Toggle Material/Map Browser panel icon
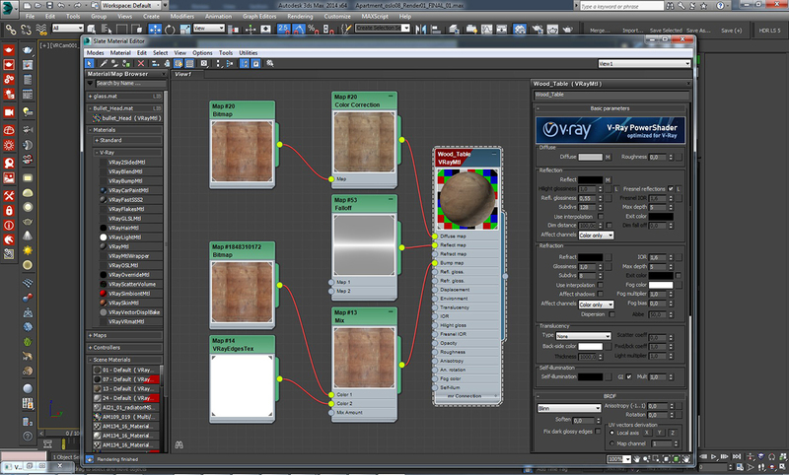 (x=245, y=63)
